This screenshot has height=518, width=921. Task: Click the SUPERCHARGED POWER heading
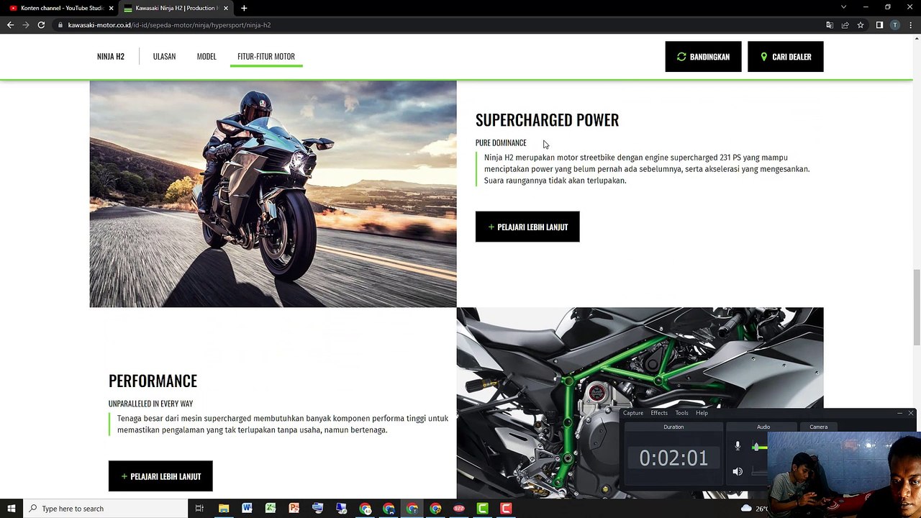click(x=547, y=120)
